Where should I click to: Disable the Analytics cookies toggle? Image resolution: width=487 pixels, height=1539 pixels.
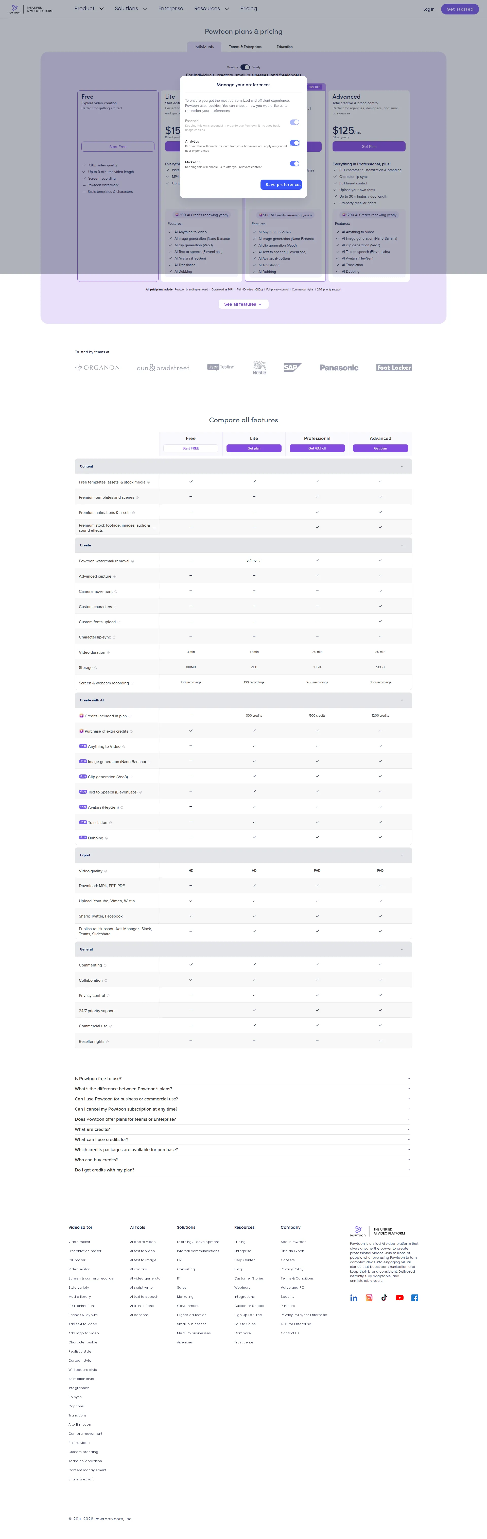pyautogui.click(x=294, y=143)
